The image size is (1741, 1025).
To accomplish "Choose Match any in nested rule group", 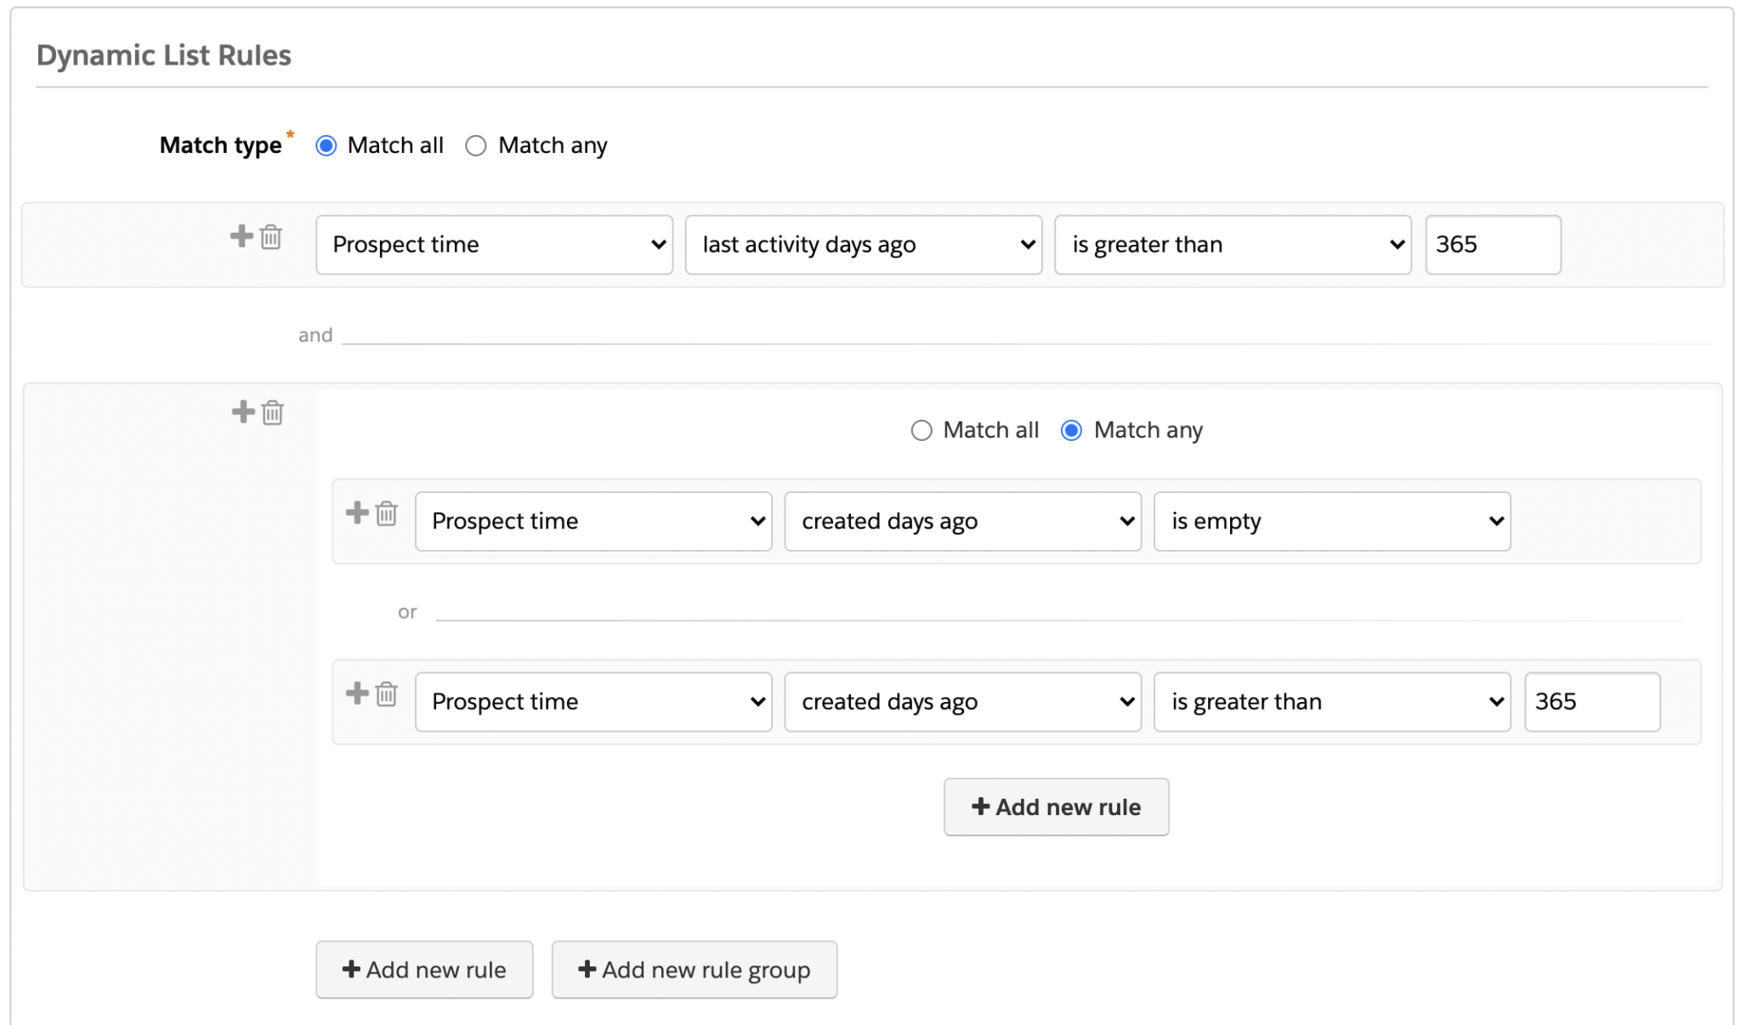I will (1071, 431).
